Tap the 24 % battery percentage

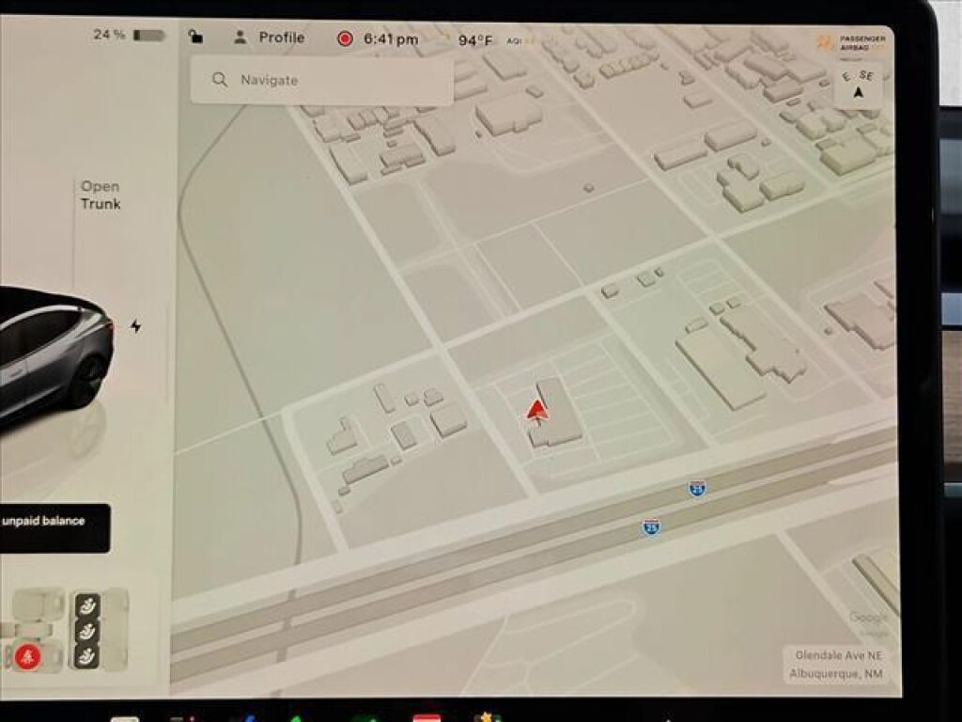click(x=109, y=35)
